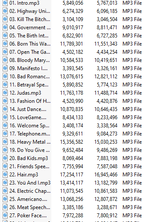Select the icon for 25. Americano....

pos(5,199)
